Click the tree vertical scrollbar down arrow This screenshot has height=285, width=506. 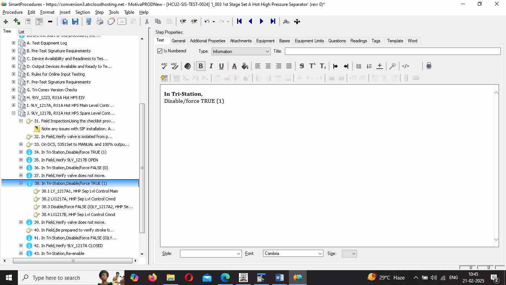pyautogui.click(x=142, y=254)
